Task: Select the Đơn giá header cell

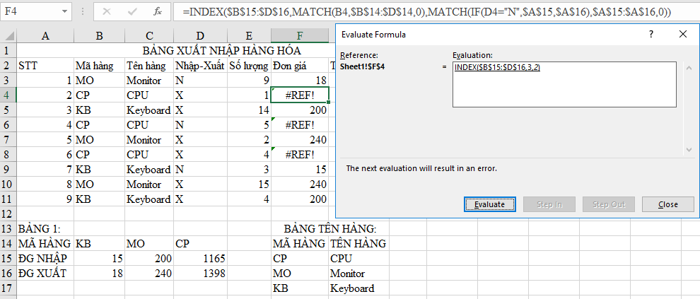Action: click(x=300, y=66)
